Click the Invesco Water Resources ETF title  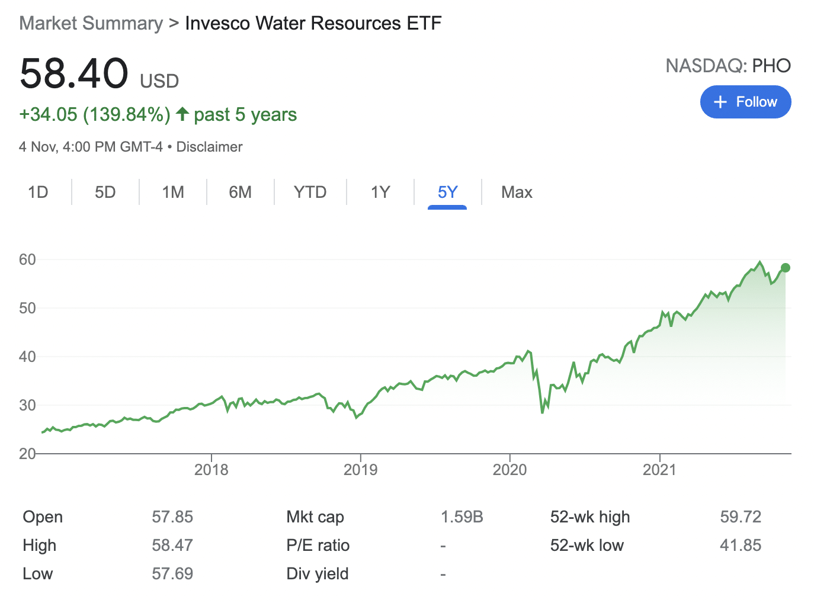[x=313, y=23]
